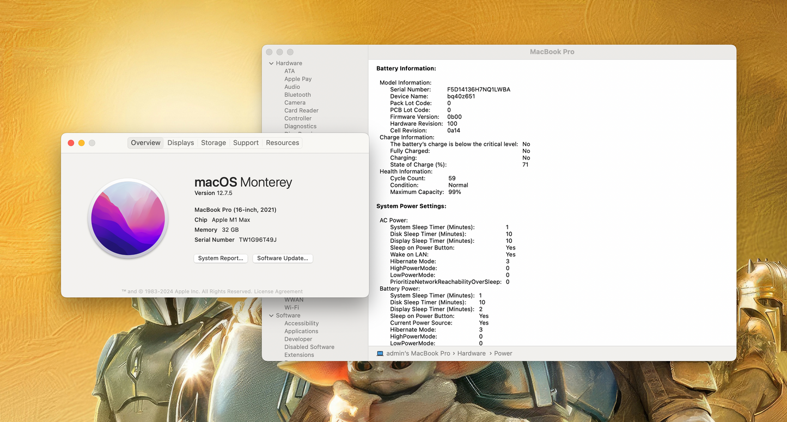Collapse the Hardware section in sidebar
This screenshot has width=787, height=422.
pos(271,63)
